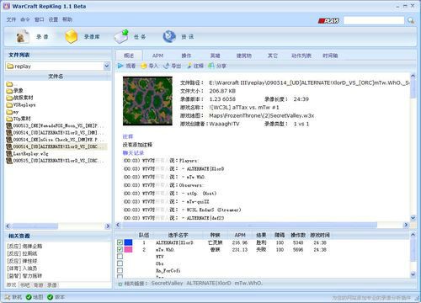Open the 资讯 news globe icon

coord(169,36)
